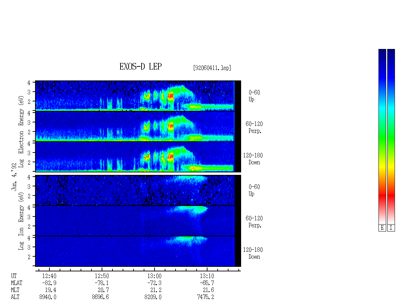
Task: Click the MLAT value -78.1
Action: tap(102, 283)
